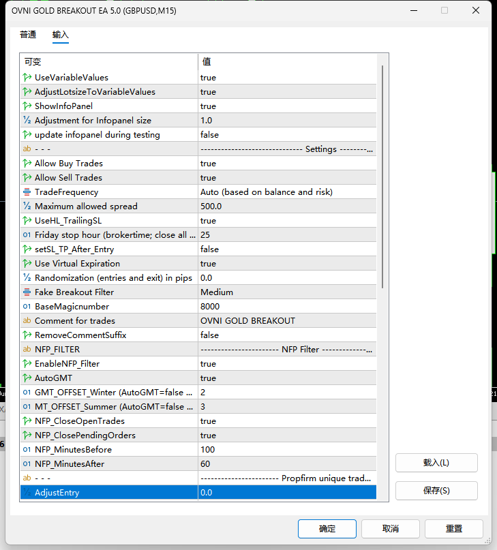This screenshot has height=550, width=497.
Task: Close the OVNI GOLD BREAKOUT EA dialog
Action: (x=476, y=10)
